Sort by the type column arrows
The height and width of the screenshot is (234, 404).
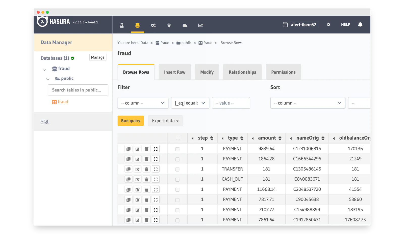tap(242, 138)
